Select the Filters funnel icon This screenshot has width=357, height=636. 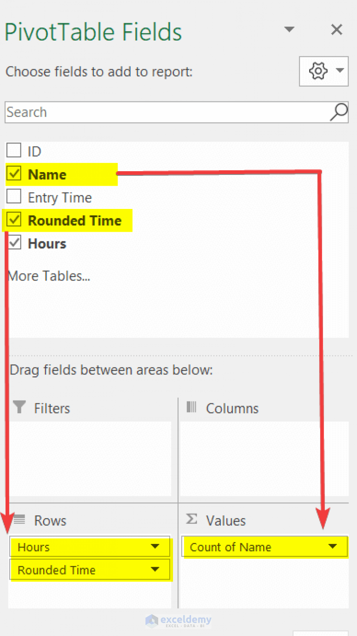pyautogui.click(x=19, y=408)
